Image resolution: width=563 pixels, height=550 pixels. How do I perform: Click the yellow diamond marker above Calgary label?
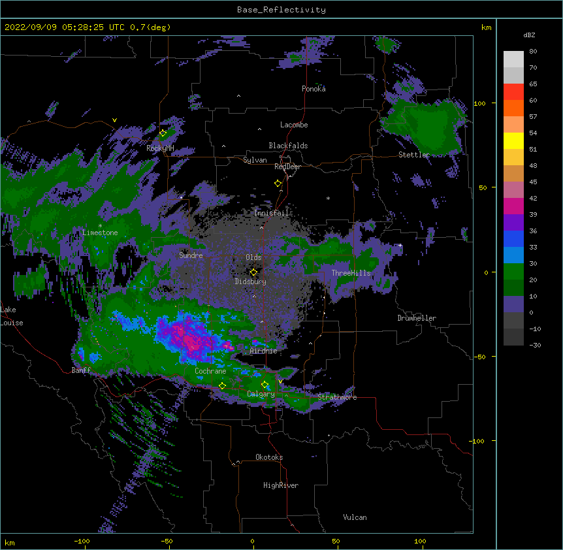(x=265, y=385)
